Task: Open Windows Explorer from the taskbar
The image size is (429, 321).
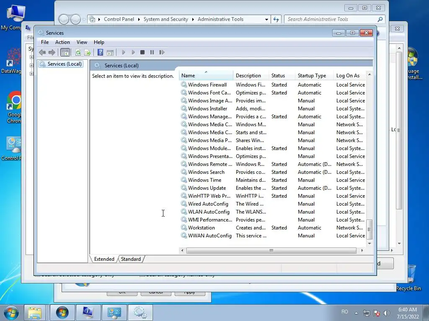Action: click(35, 313)
